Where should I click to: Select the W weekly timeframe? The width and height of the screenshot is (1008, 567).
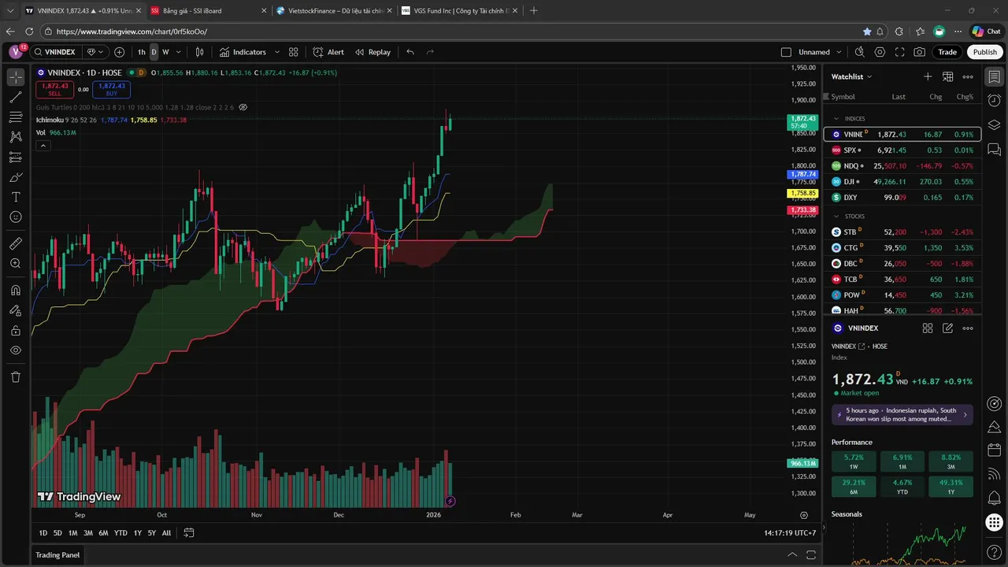pyautogui.click(x=165, y=52)
